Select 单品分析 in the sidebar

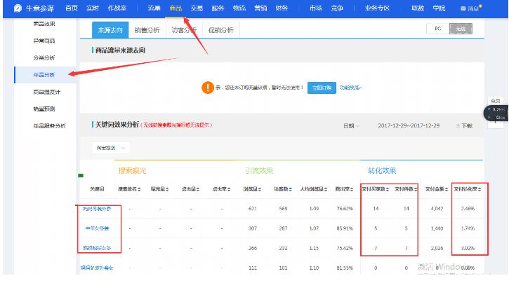click(x=44, y=75)
